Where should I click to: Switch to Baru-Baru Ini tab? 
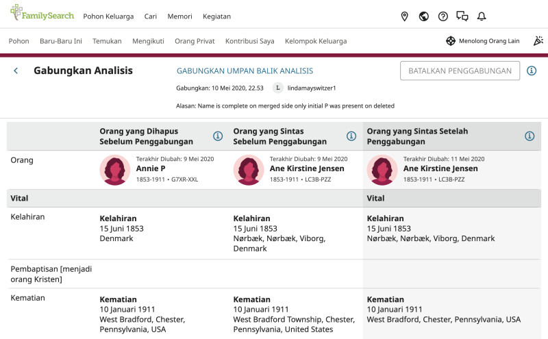point(61,41)
